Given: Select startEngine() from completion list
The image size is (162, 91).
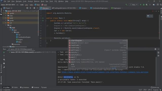Looking at the screenshot, I should coord(98,41).
